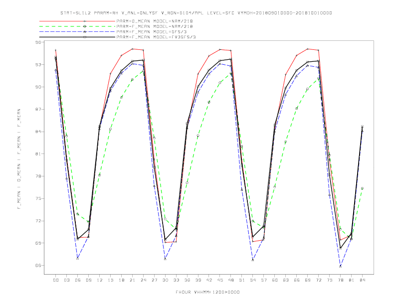Screen dimensions: 395x305
Task: Click x-axis forecast hour 78
Action: [341, 280]
